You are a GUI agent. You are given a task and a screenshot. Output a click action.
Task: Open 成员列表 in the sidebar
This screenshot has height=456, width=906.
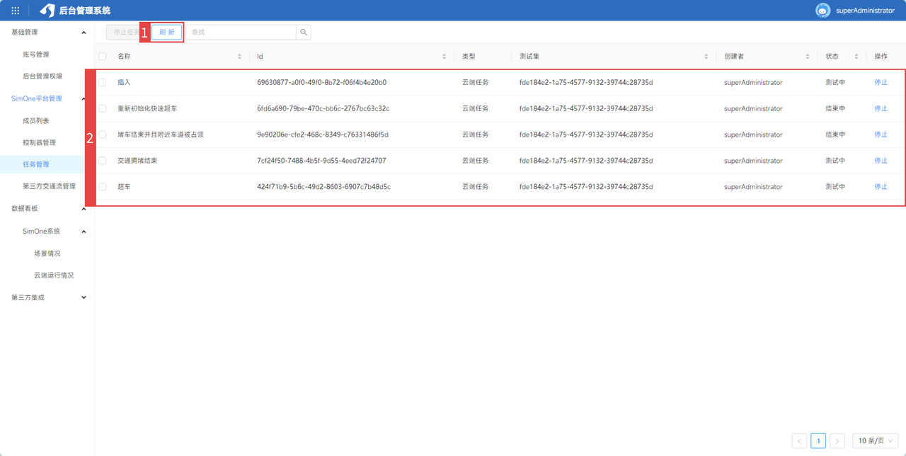click(36, 121)
